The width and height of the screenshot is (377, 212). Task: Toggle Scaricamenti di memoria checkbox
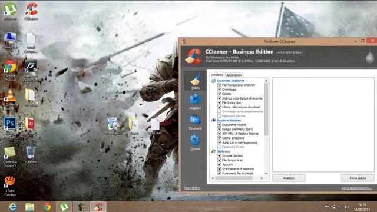219,169
